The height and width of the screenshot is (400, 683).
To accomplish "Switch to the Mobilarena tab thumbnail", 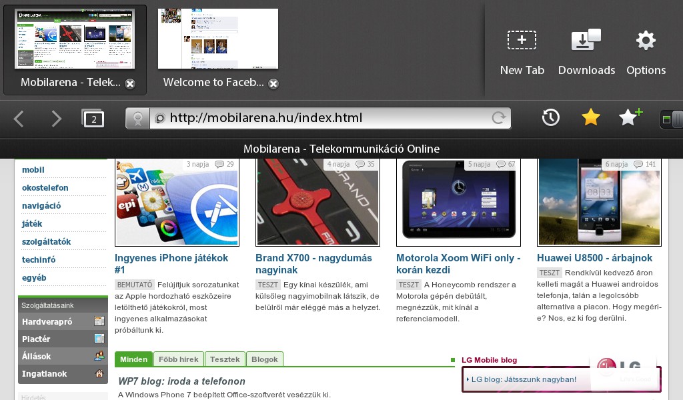I will pos(75,39).
